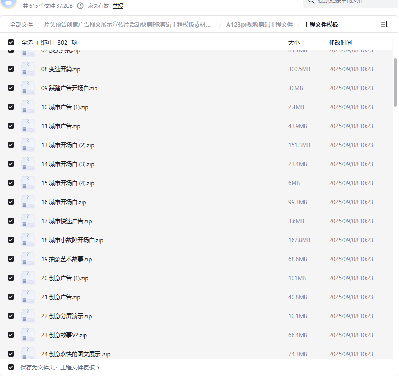Go to 全部文件 breadcrumb

[x=21, y=25]
